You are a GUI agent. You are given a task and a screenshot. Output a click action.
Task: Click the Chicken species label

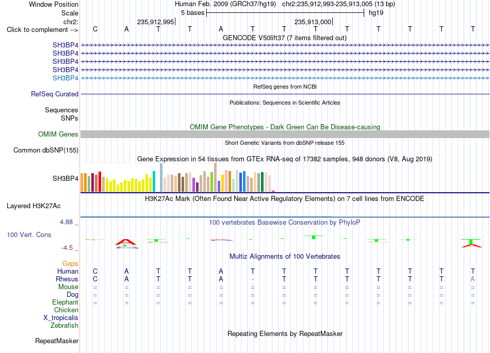[66, 310]
